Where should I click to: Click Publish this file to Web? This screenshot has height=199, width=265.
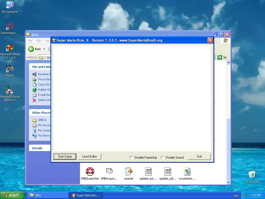42,90
